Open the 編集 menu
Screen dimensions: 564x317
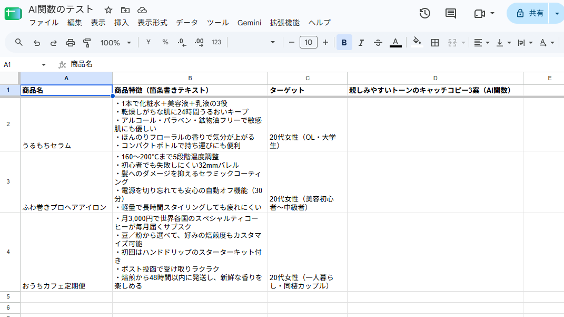[74, 23]
